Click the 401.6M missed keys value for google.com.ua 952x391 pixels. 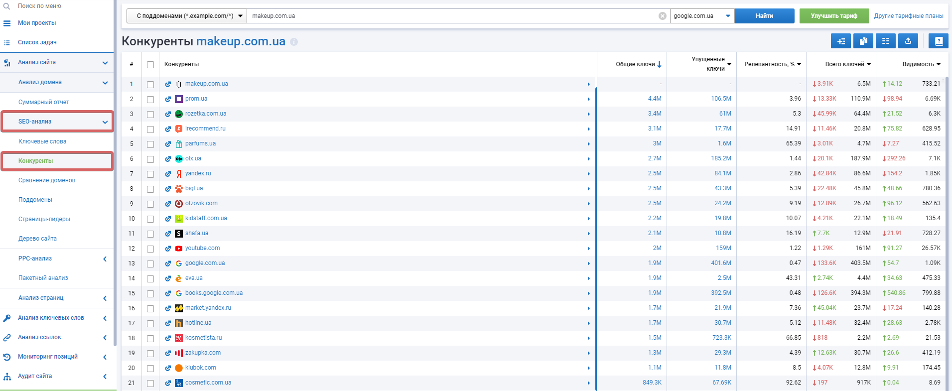[x=721, y=263]
